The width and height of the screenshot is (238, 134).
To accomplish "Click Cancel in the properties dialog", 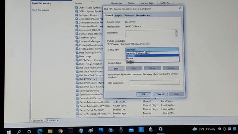I will (x=160, y=94).
